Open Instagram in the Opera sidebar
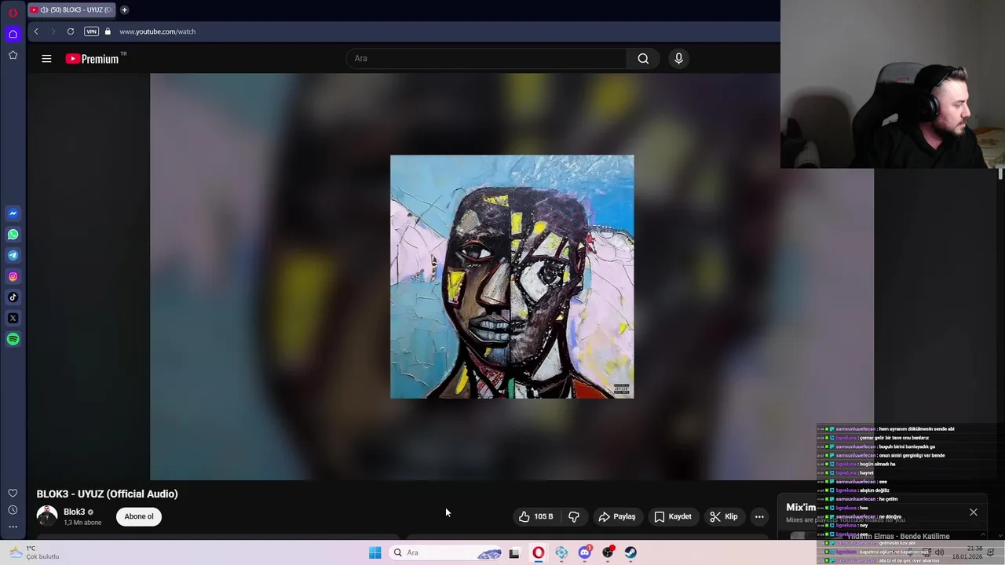1005x565 pixels. pos(13,276)
